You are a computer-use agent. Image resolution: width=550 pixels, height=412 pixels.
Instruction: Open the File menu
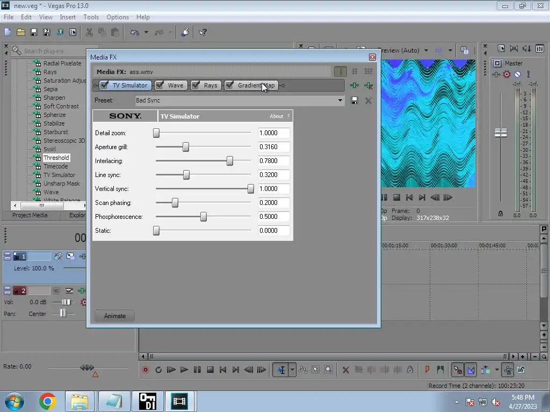(9, 17)
